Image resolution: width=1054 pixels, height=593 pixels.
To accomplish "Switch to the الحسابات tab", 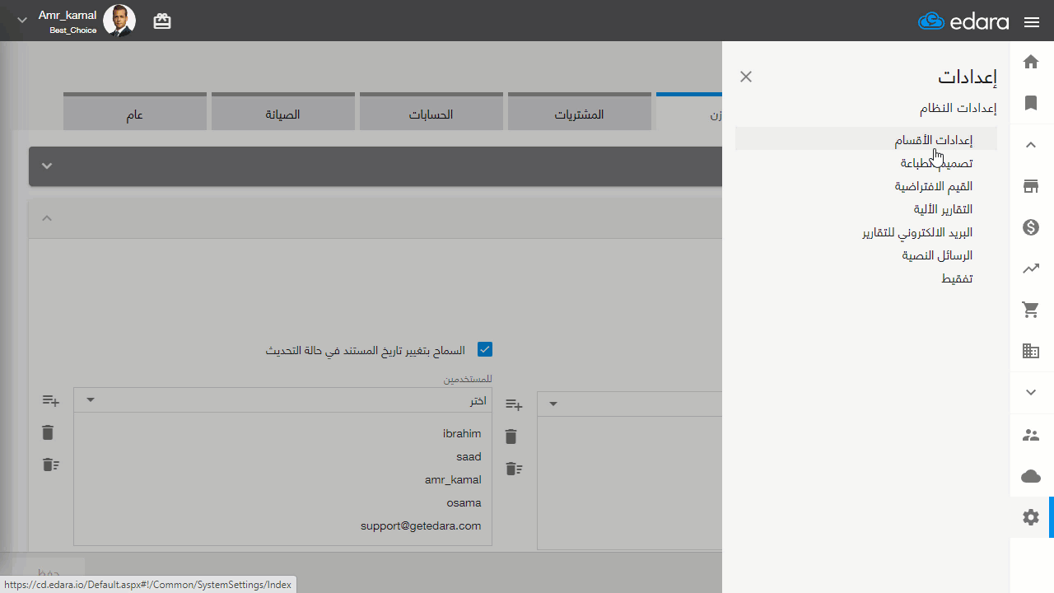I will click(431, 111).
